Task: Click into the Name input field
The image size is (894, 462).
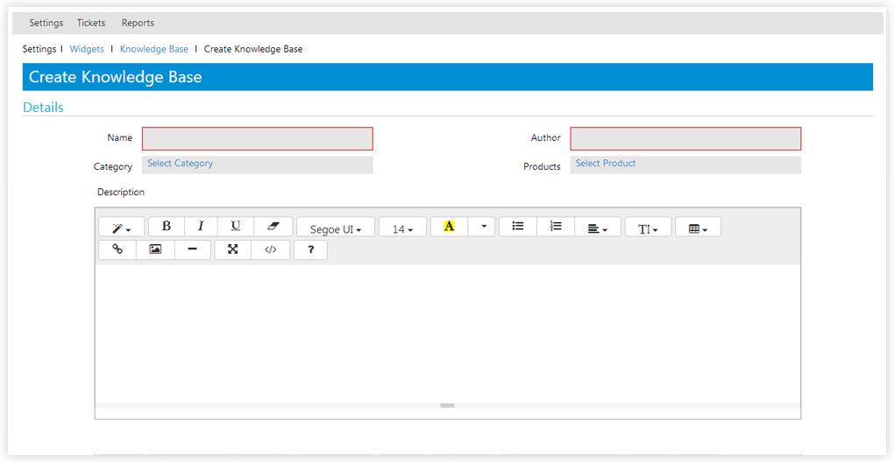Action: [x=257, y=138]
